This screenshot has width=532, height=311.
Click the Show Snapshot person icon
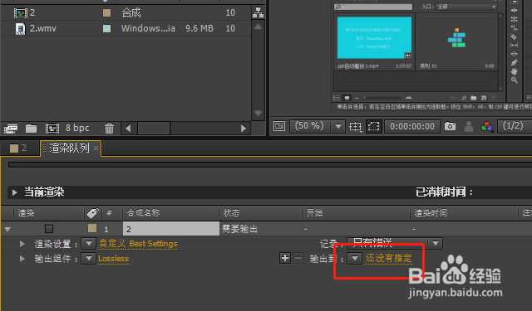[x=469, y=126]
